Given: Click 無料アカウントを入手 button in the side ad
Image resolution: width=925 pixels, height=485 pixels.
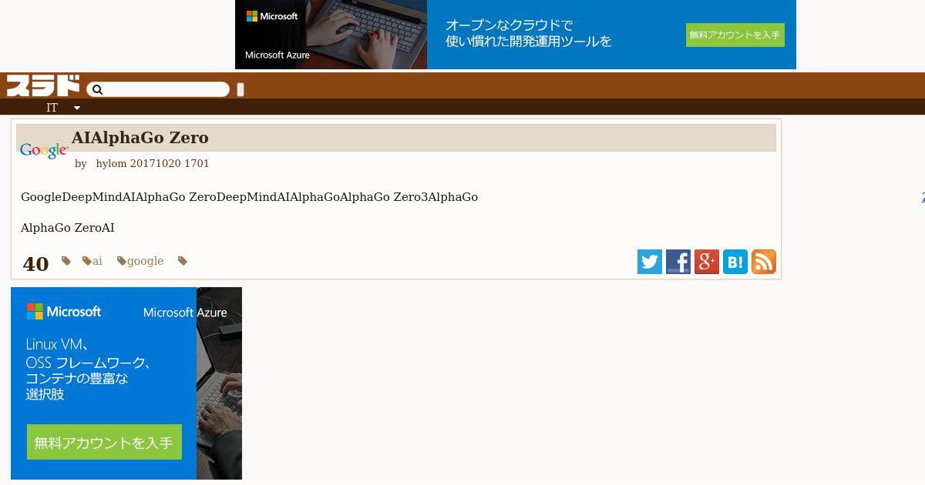Looking at the screenshot, I should [x=104, y=442].
